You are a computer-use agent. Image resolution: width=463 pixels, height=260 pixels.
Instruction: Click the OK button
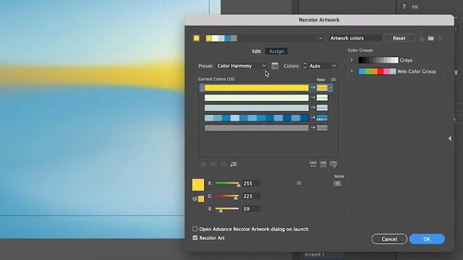[x=427, y=239]
